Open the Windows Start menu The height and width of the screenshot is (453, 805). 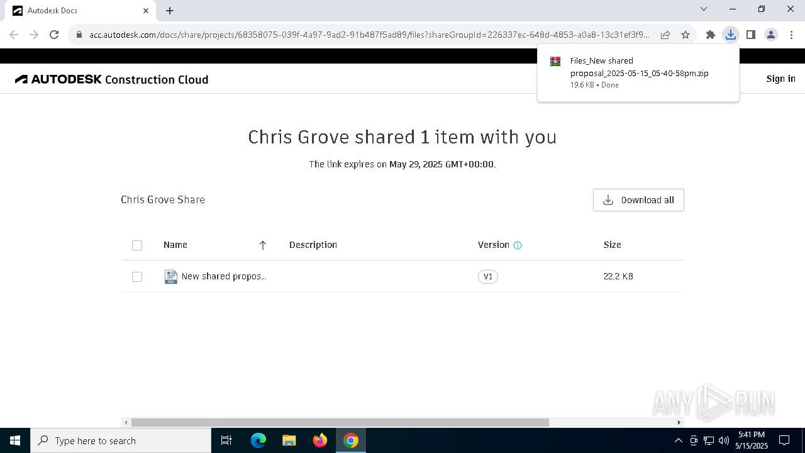tap(15, 440)
